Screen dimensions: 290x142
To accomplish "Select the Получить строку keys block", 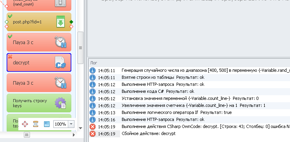I will point(39,103).
